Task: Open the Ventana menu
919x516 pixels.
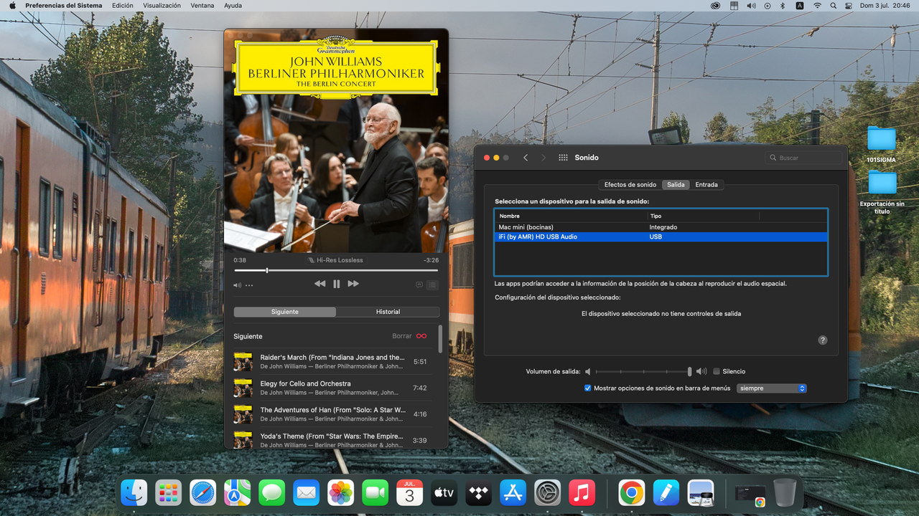Action: point(202,5)
